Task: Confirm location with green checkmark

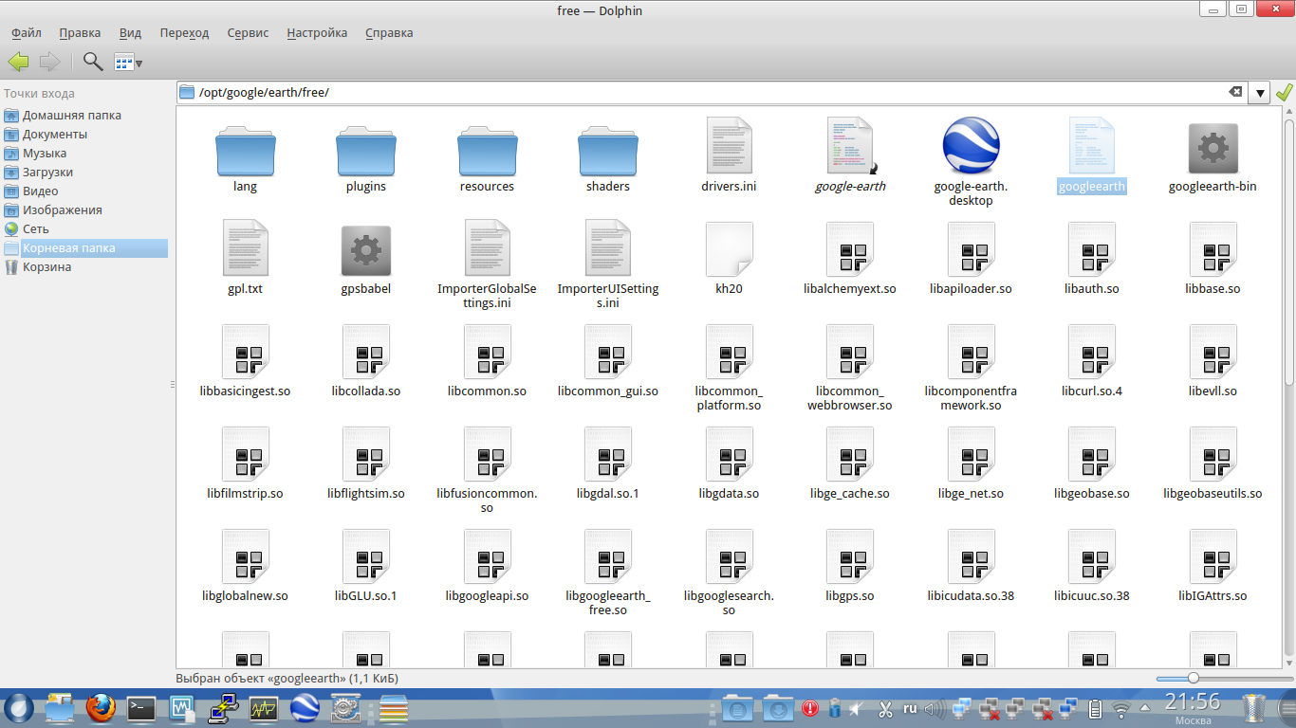Action: [x=1285, y=93]
